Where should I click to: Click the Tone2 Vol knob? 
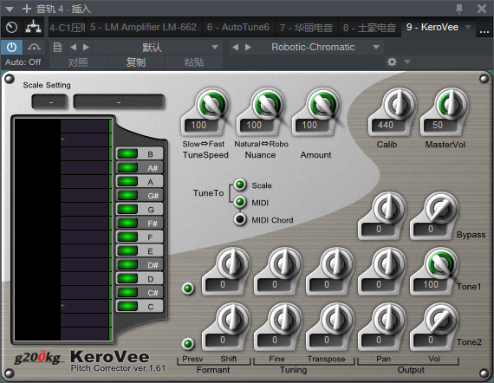440,319
